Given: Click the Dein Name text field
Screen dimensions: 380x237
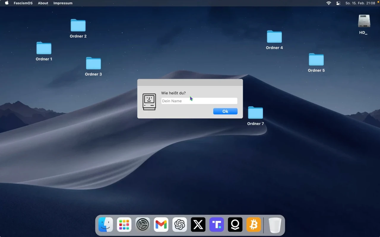Looking at the screenshot, I should [x=199, y=101].
